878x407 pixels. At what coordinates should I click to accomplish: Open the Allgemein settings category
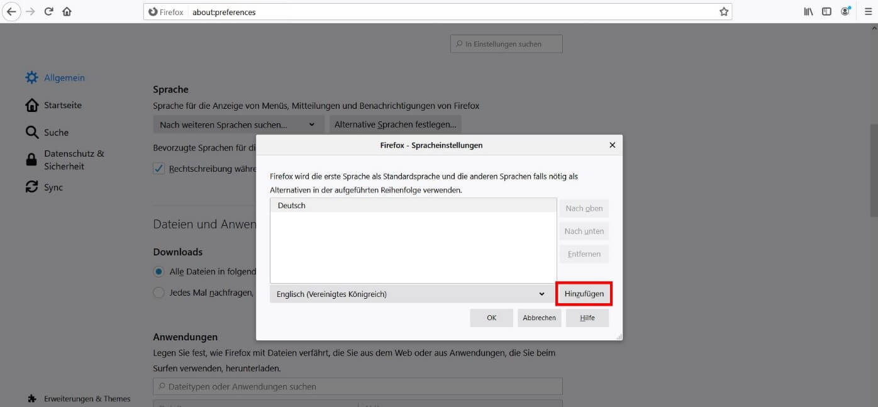click(x=64, y=78)
